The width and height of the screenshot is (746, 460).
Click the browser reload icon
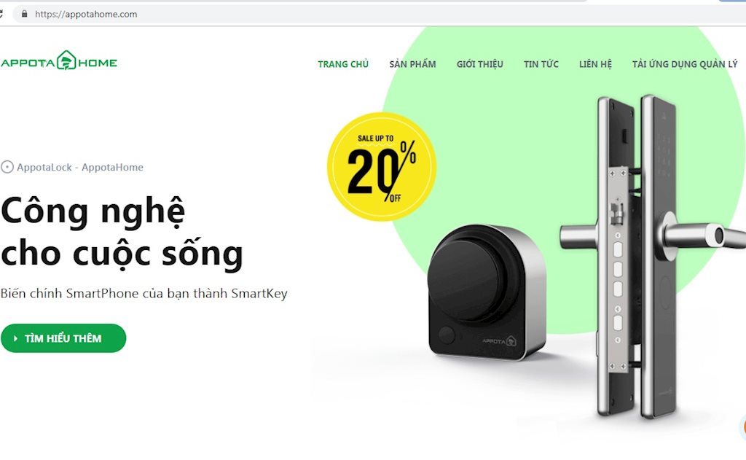coord(1,14)
